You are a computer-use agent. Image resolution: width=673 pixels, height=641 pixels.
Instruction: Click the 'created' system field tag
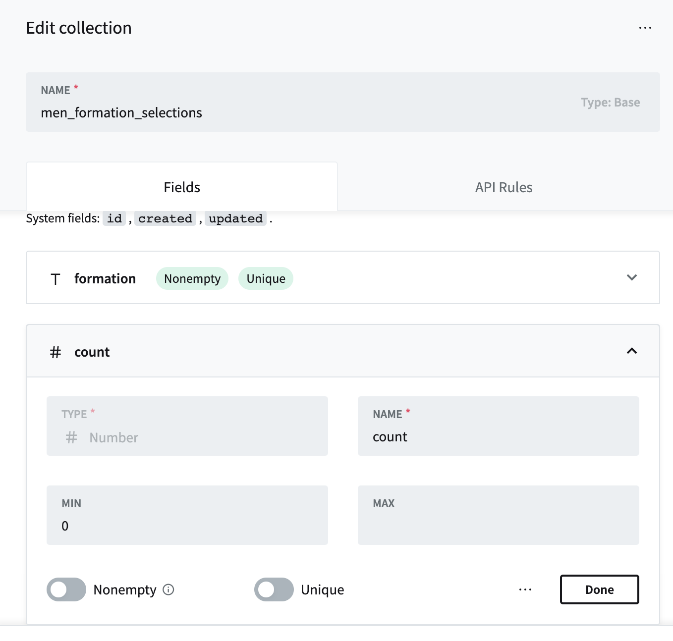[x=166, y=218]
